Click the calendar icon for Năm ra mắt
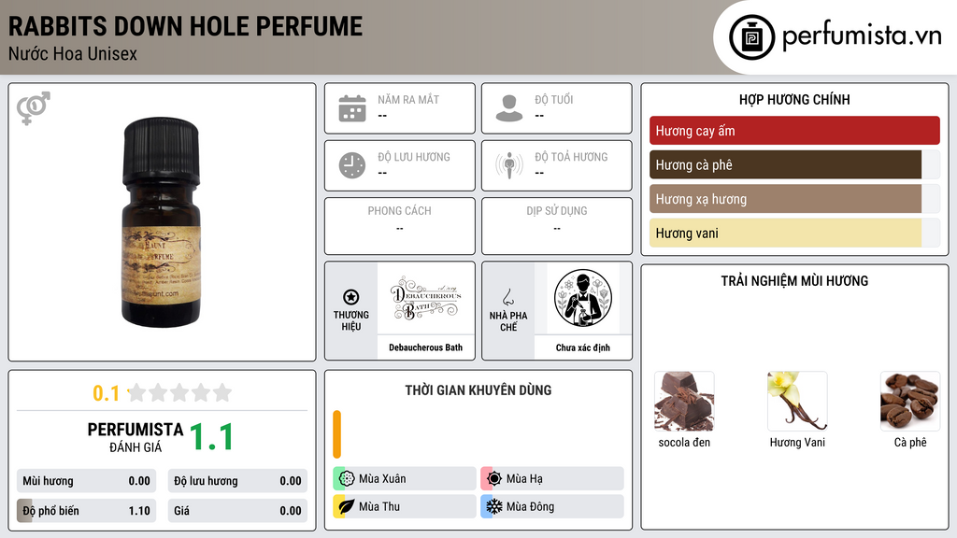 click(352, 108)
